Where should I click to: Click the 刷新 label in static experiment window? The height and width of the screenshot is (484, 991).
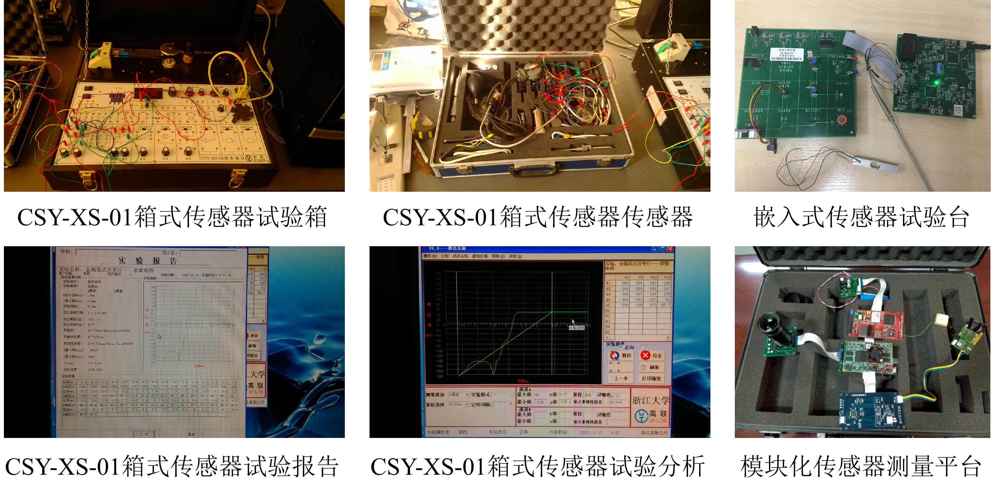(x=654, y=368)
